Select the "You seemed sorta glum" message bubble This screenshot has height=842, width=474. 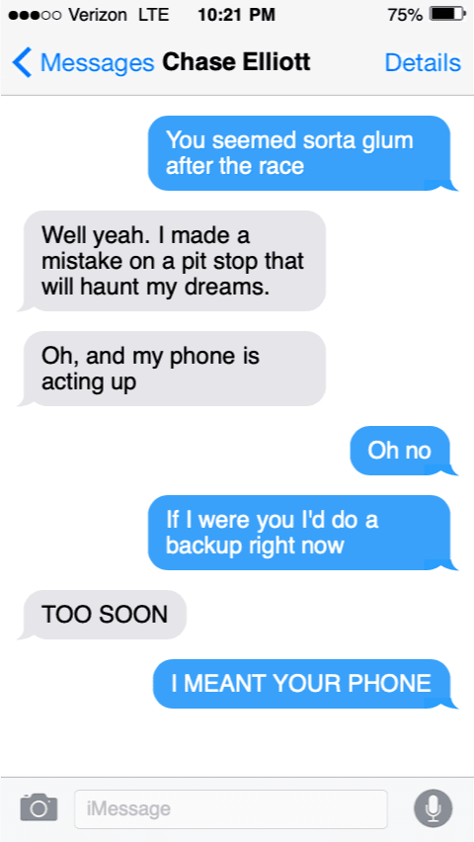tap(299, 153)
